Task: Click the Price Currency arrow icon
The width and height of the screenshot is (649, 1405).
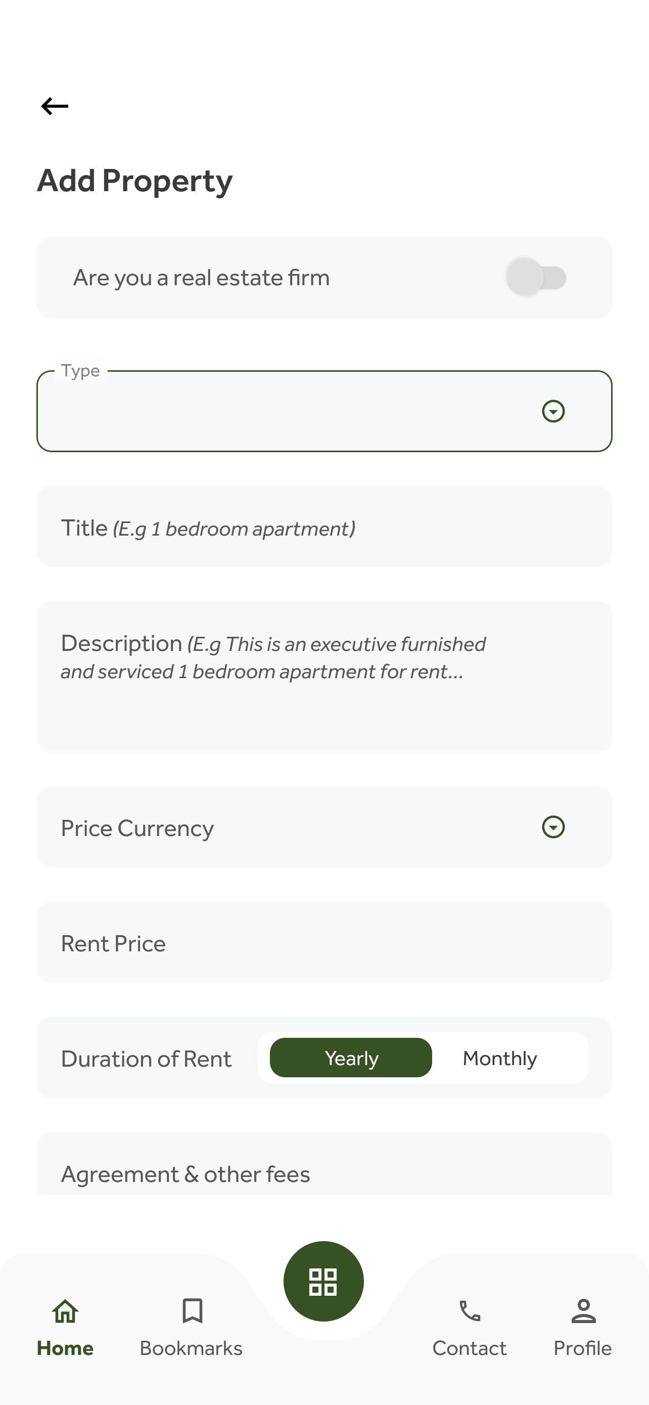Action: tap(553, 827)
